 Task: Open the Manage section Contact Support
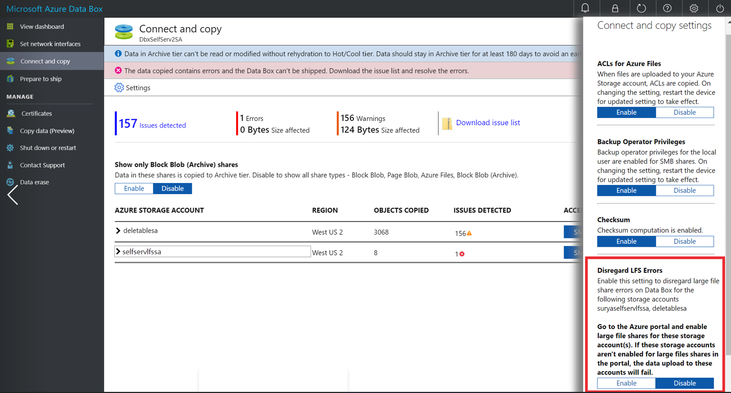pyautogui.click(x=42, y=165)
